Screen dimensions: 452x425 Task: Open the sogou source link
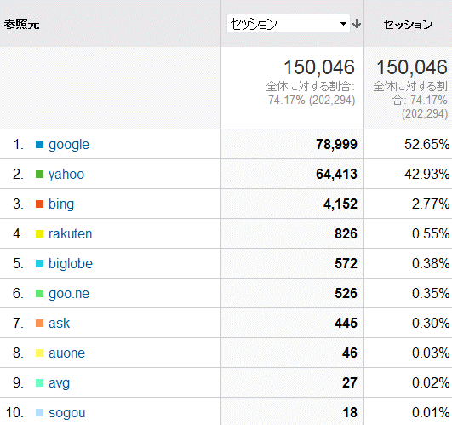tap(66, 413)
